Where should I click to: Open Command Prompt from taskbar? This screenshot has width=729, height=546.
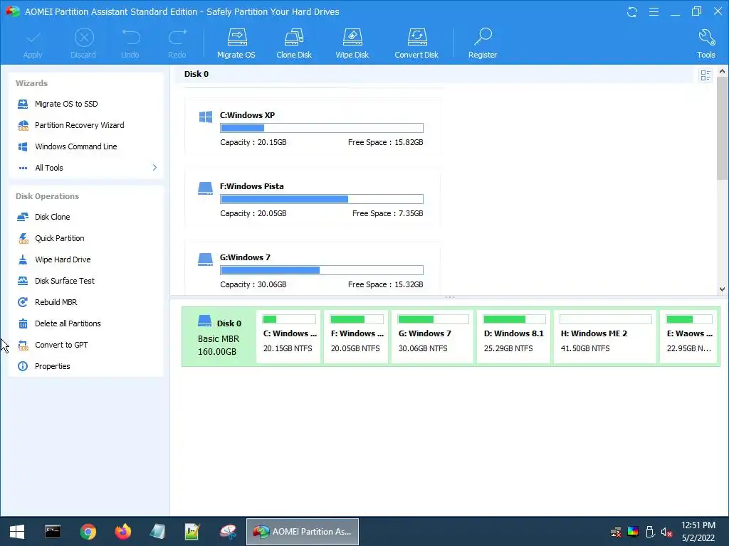53,532
